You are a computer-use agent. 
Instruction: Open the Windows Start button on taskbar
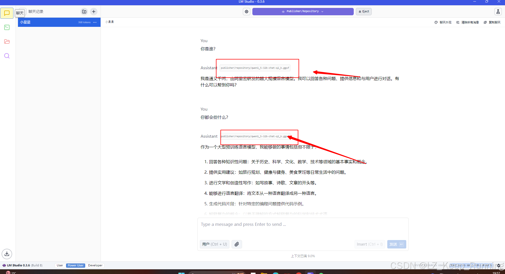pyautogui.click(x=181, y=273)
